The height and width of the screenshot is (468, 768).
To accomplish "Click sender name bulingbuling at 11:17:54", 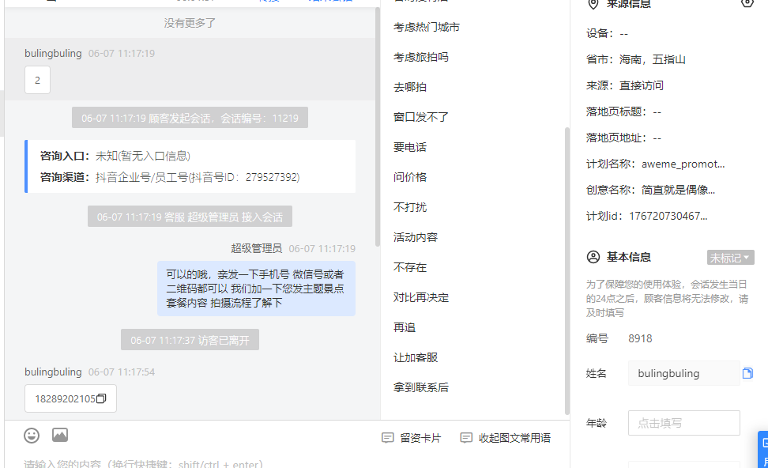I will click(53, 372).
